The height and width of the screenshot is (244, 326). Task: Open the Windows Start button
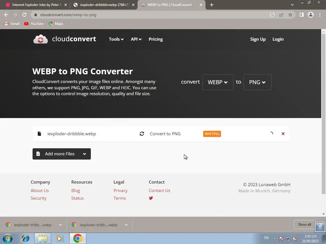click(7, 238)
